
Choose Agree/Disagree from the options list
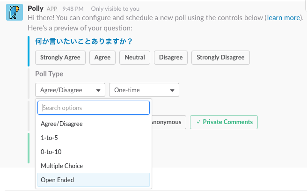point(62,124)
